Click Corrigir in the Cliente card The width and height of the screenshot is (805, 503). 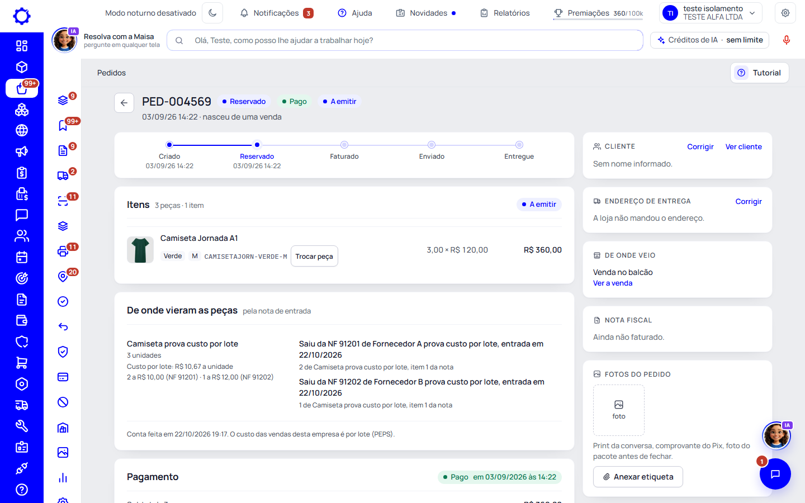pyautogui.click(x=700, y=146)
